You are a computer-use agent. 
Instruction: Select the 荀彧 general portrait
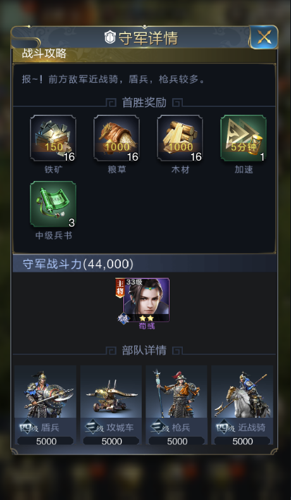click(146, 300)
